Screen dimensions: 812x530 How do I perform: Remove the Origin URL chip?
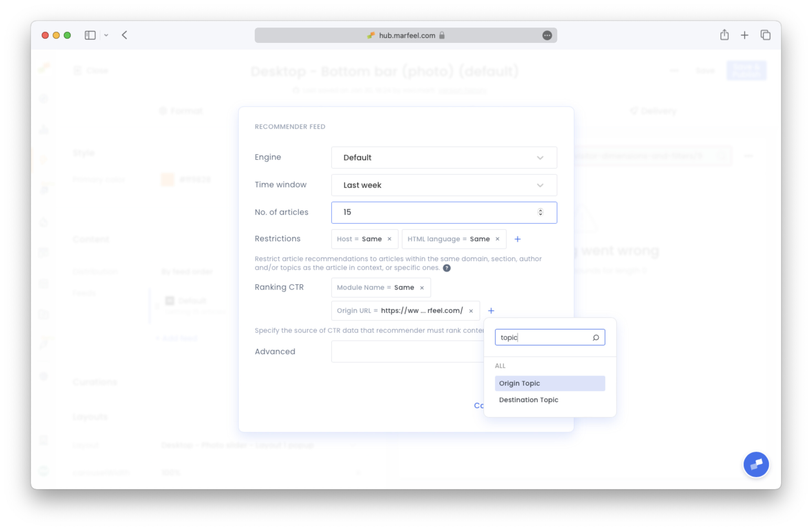click(471, 311)
